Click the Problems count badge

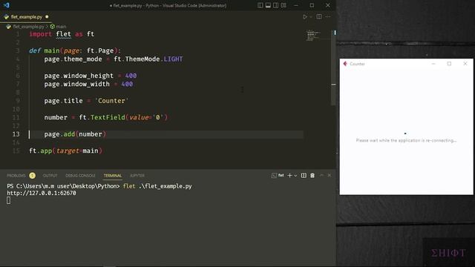tap(32, 176)
